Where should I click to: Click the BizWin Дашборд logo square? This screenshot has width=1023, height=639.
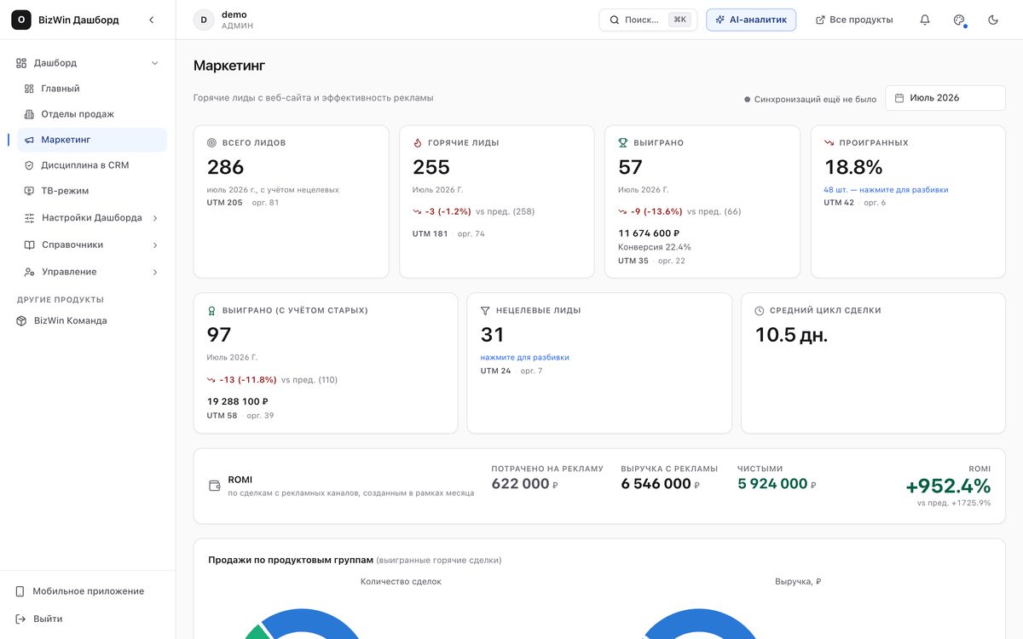tap(21, 20)
